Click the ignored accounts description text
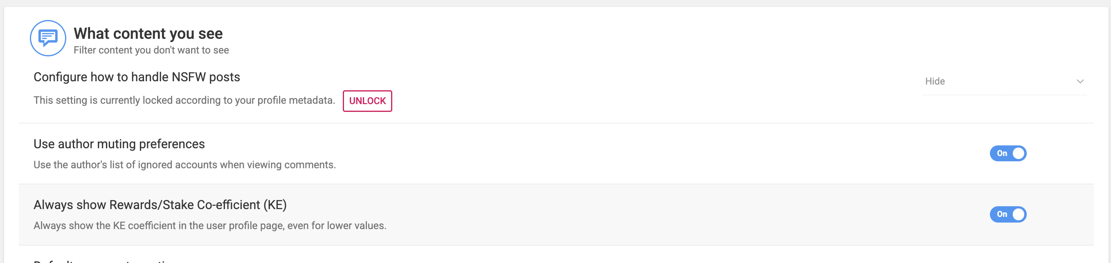 184,165
